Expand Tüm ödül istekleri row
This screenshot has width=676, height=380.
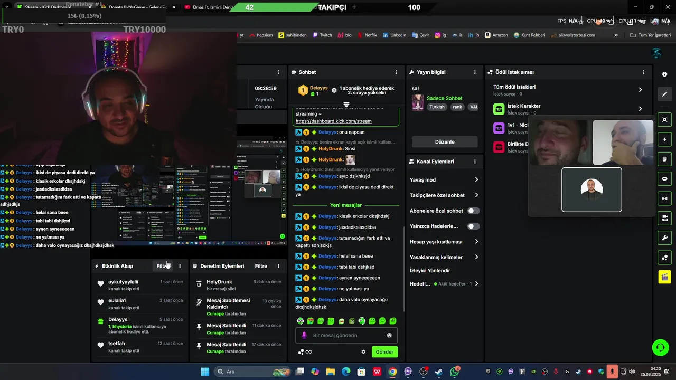tap(569, 90)
